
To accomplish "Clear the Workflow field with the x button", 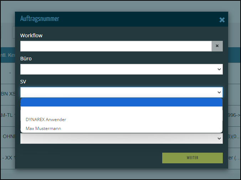I will 217,46.
